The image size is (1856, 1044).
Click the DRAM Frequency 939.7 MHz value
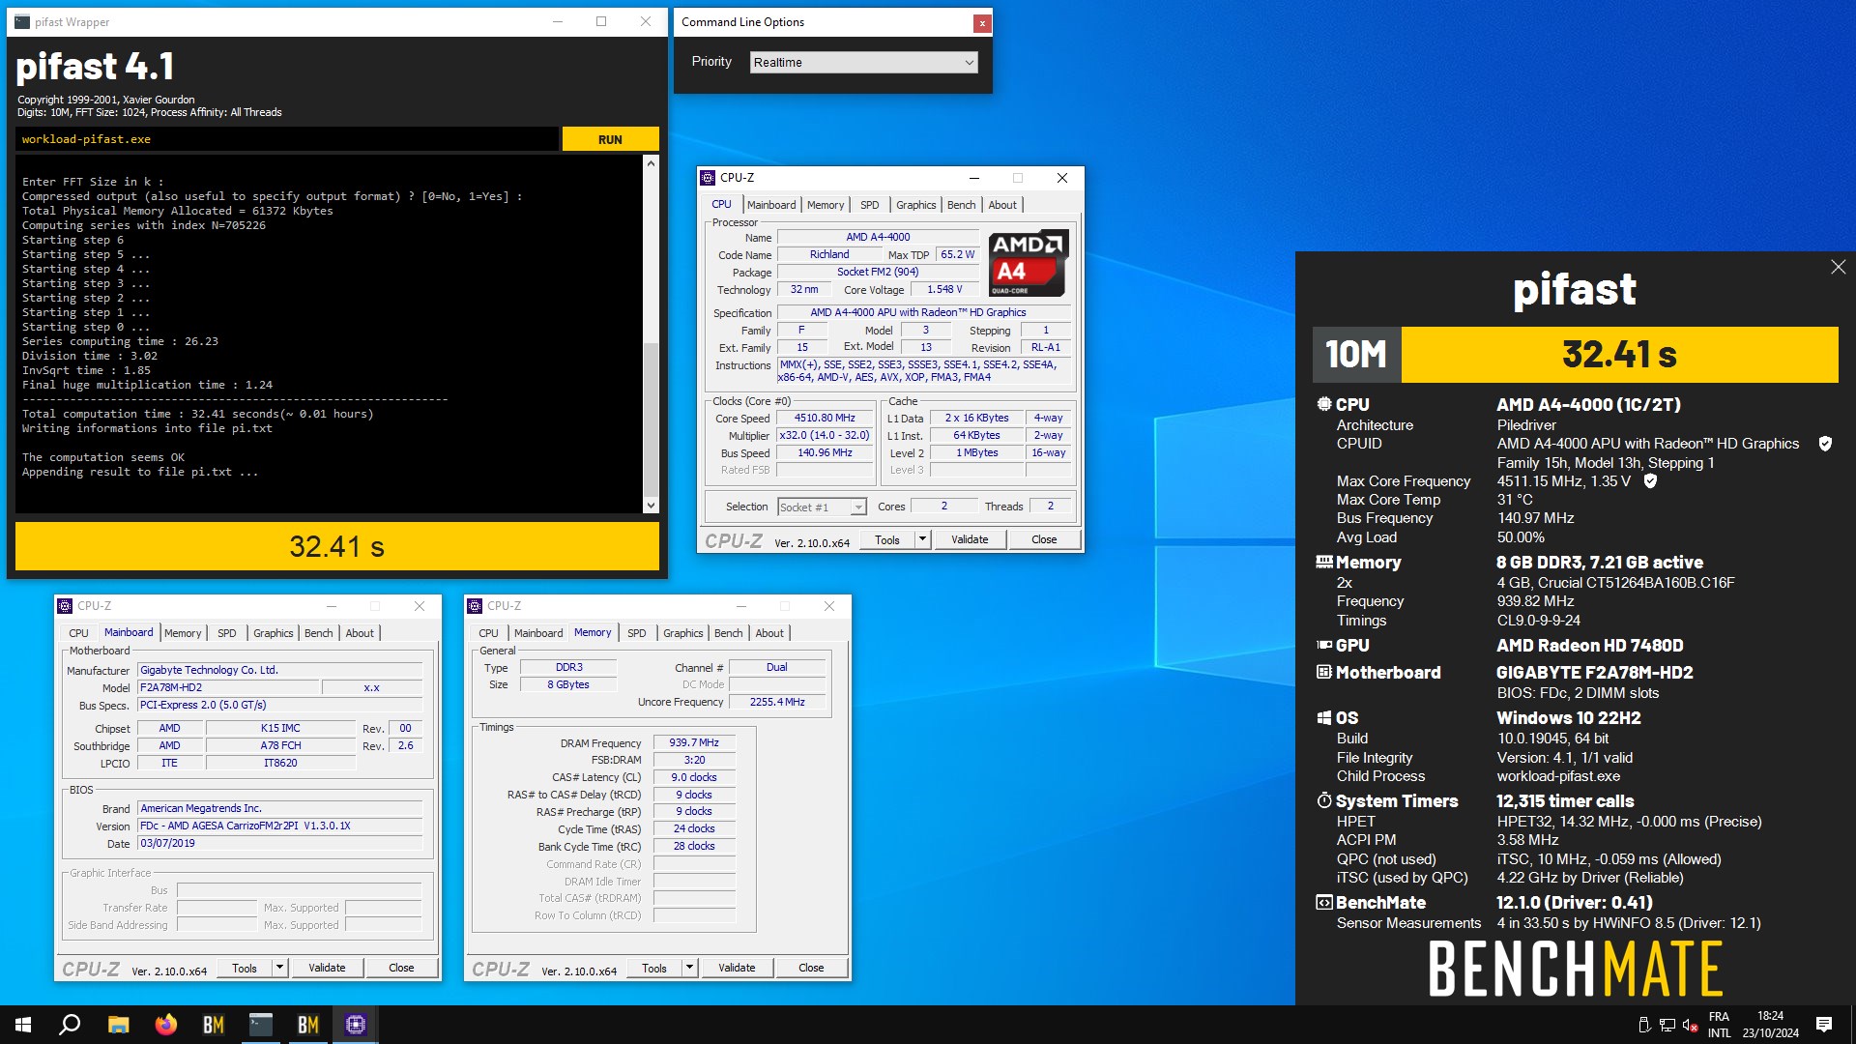694,742
